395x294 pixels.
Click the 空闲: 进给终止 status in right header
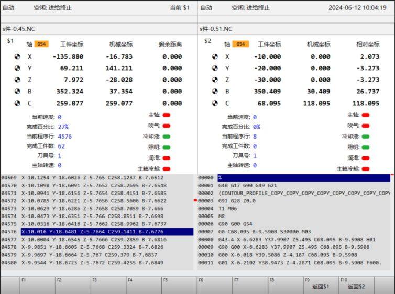pyautogui.click(x=250, y=8)
